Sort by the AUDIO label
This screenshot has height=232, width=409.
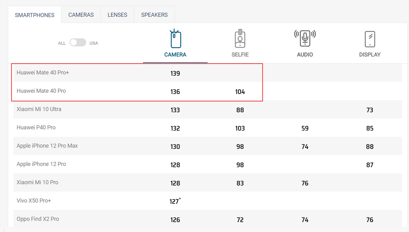point(305,55)
